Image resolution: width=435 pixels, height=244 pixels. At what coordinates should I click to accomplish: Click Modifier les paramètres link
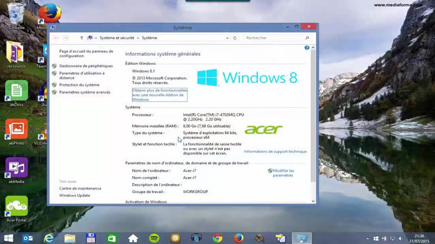283,173
